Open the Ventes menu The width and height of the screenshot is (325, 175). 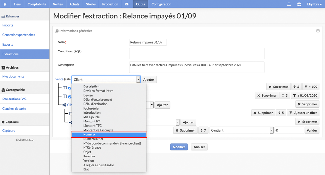click(58, 4)
